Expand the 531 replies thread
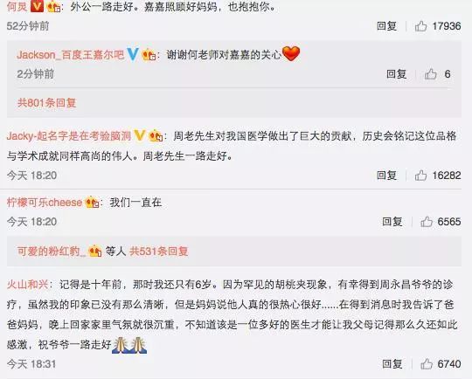 coord(159,252)
